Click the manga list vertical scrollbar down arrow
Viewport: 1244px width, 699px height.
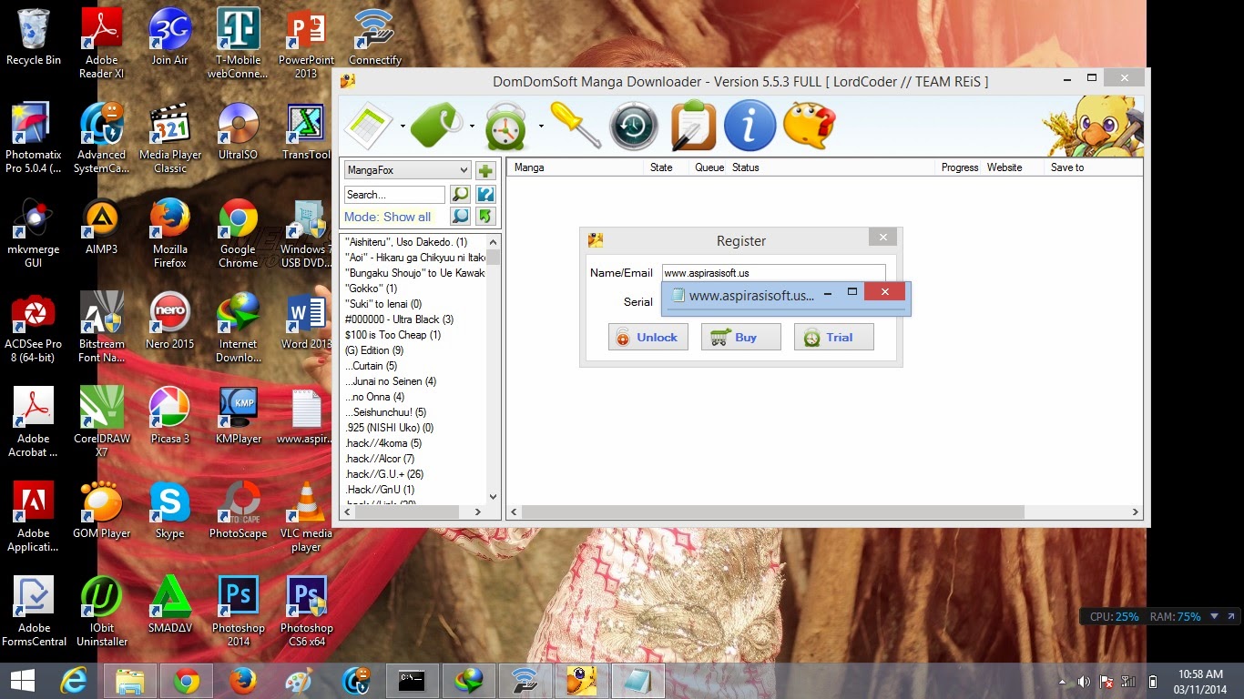(494, 497)
